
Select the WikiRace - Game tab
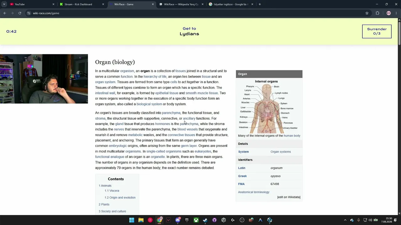pos(132,4)
